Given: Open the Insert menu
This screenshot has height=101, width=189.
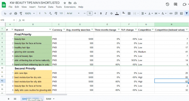Looking at the screenshot, I should (32, 7).
